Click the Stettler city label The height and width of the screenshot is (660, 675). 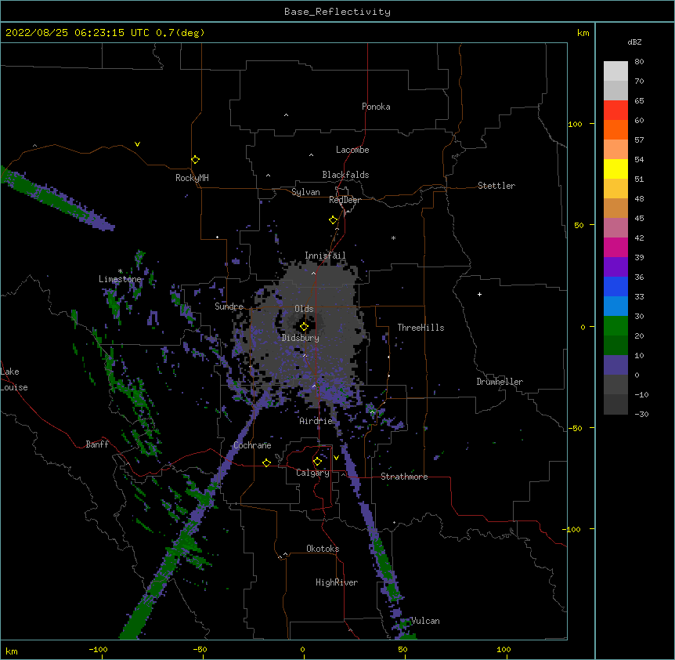click(x=496, y=186)
